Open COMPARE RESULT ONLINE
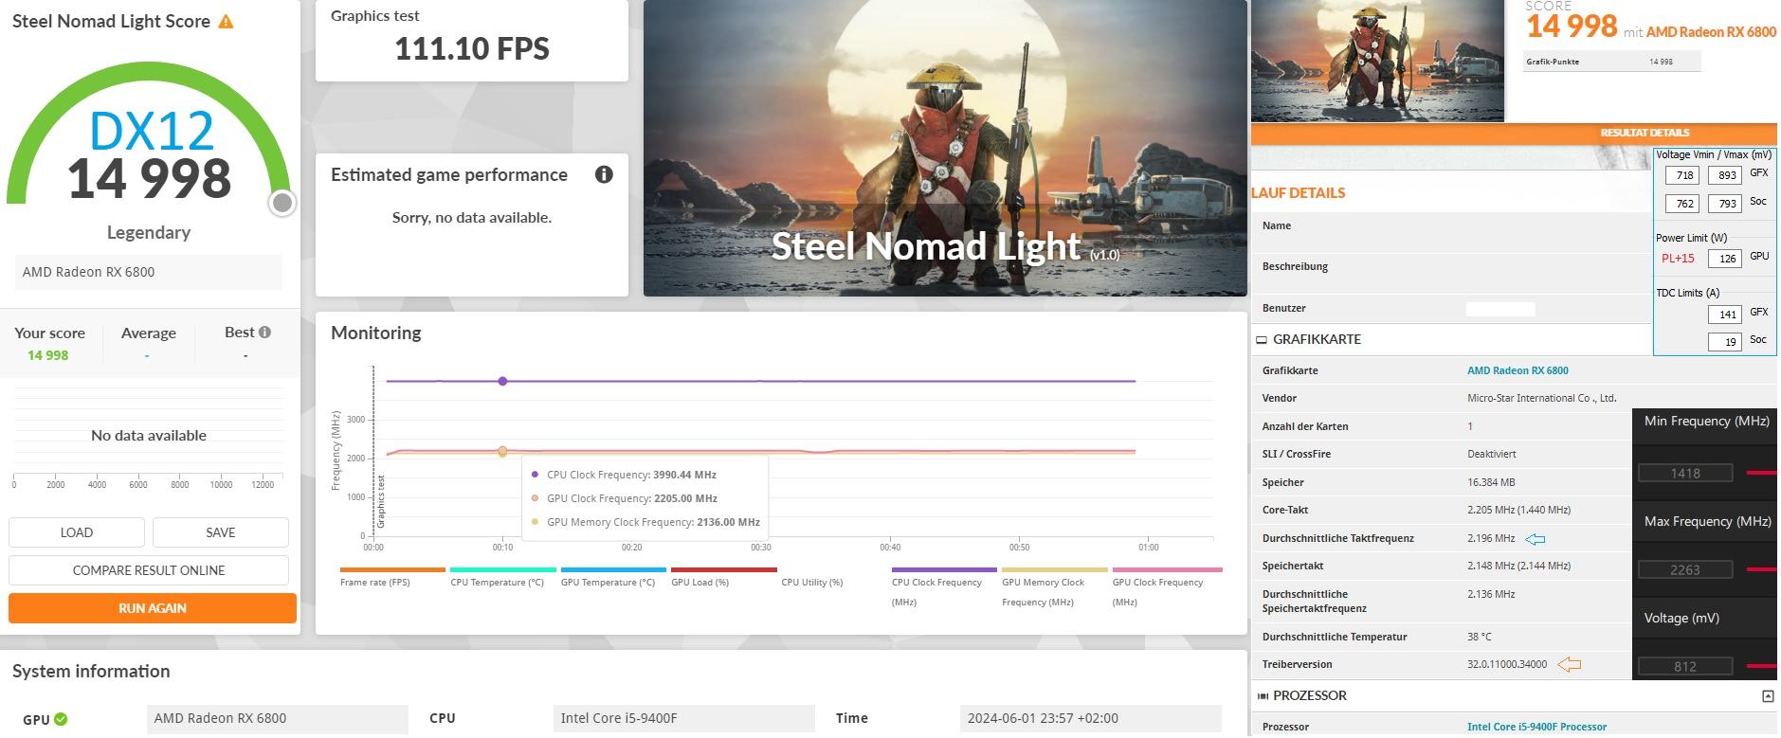Screen dimensions: 1781x738 (149, 570)
